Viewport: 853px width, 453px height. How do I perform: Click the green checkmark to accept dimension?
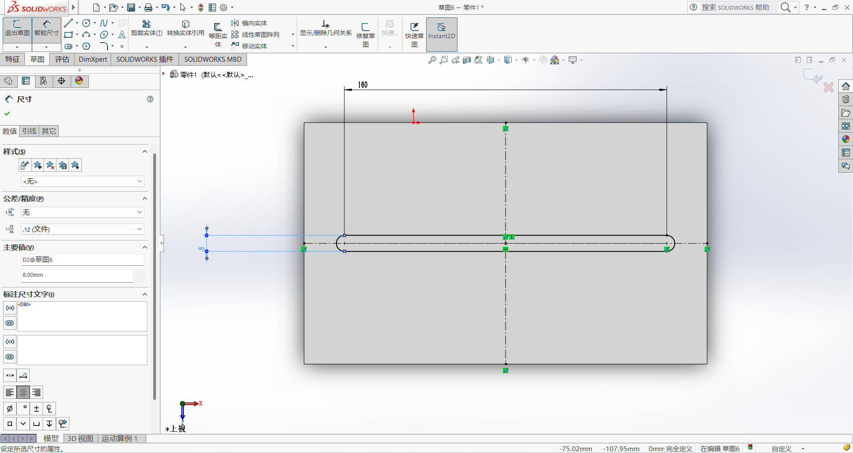click(7, 114)
